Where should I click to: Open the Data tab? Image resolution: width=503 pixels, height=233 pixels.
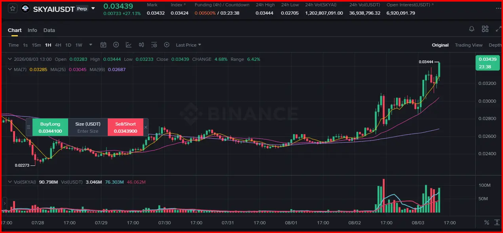click(x=49, y=30)
